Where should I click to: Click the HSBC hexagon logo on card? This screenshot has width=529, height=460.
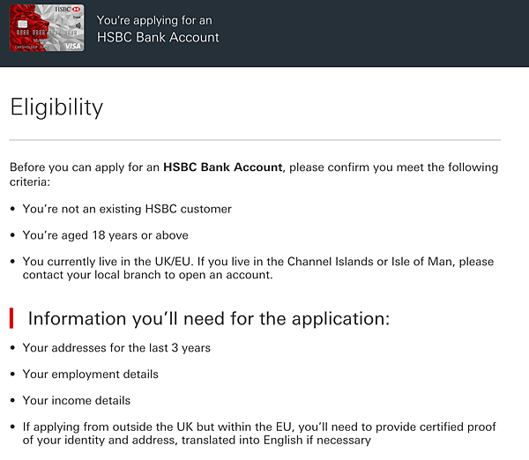pos(76,10)
